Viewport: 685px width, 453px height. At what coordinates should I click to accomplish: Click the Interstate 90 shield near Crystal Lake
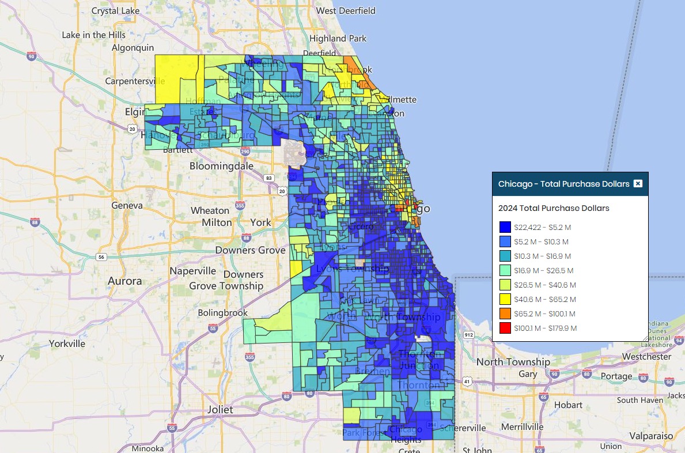pos(32,56)
